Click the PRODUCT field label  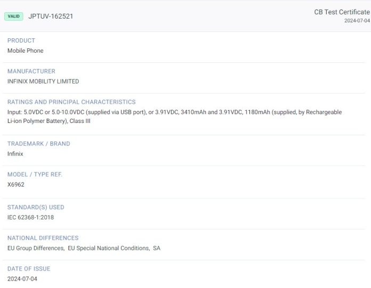coord(21,40)
